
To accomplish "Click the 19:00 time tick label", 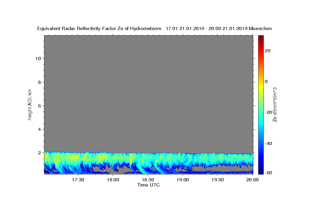I will (183, 180).
